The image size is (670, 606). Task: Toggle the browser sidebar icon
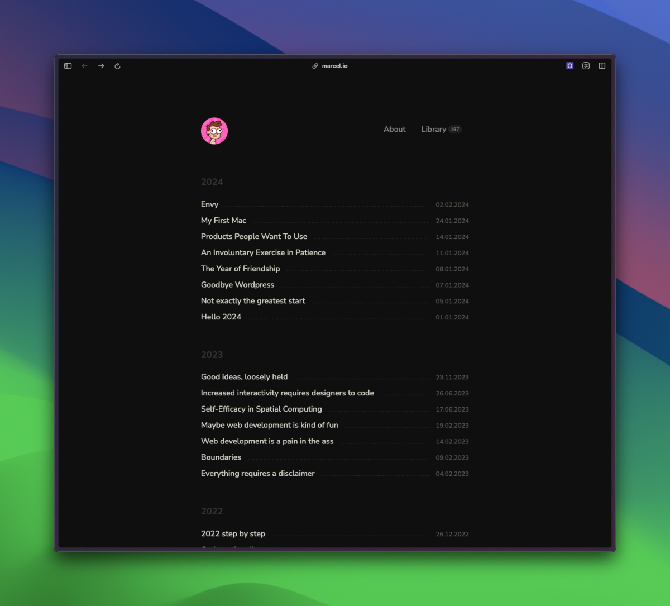(68, 66)
